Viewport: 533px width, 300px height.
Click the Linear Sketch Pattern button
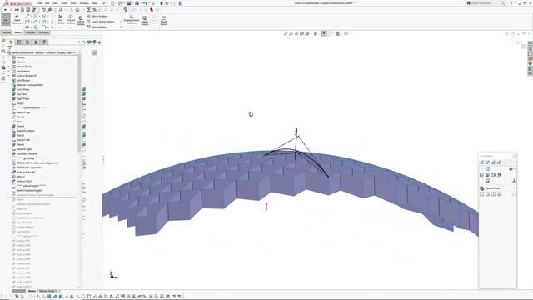[x=101, y=22]
